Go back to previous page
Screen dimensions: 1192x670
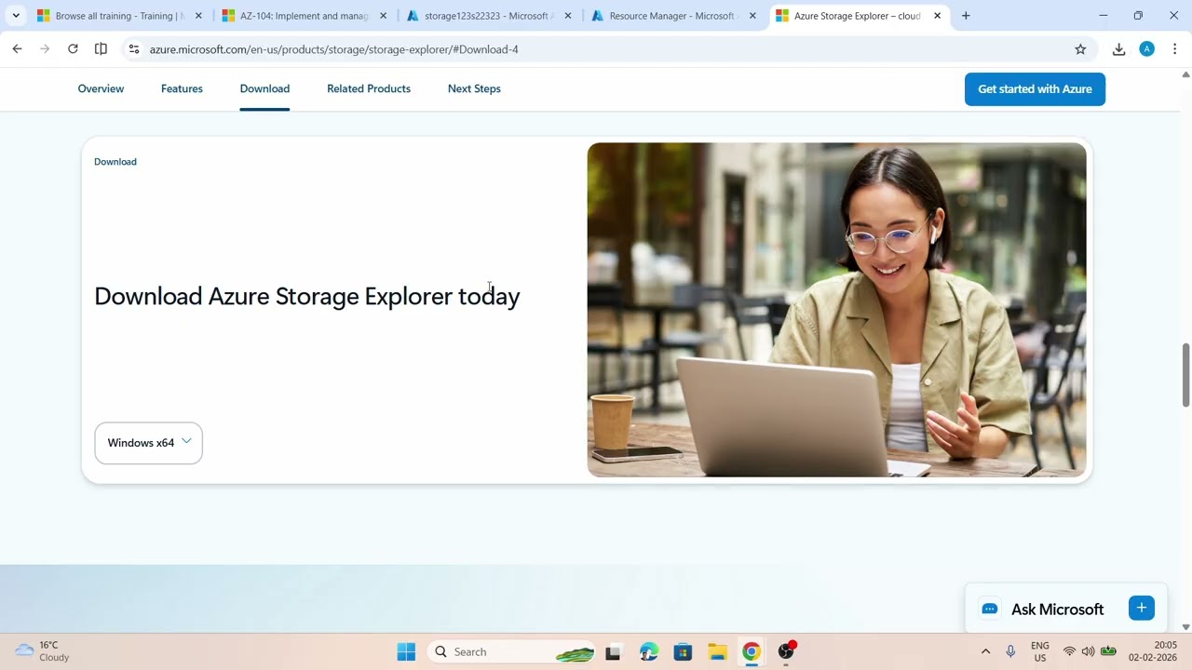(x=17, y=49)
